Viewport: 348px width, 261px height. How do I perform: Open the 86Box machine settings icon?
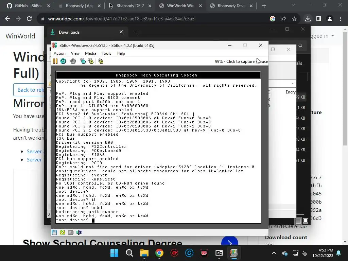point(101,61)
